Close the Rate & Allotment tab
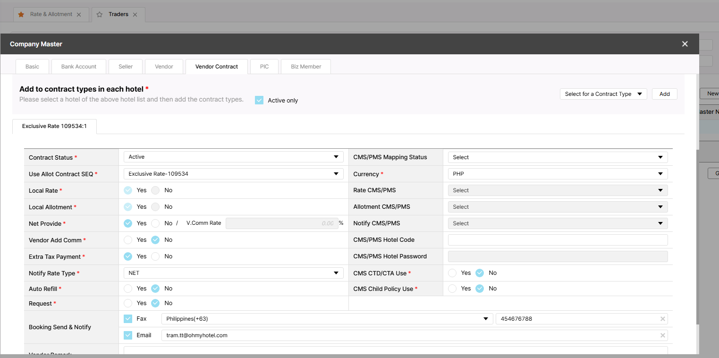The image size is (719, 358). coord(79,15)
